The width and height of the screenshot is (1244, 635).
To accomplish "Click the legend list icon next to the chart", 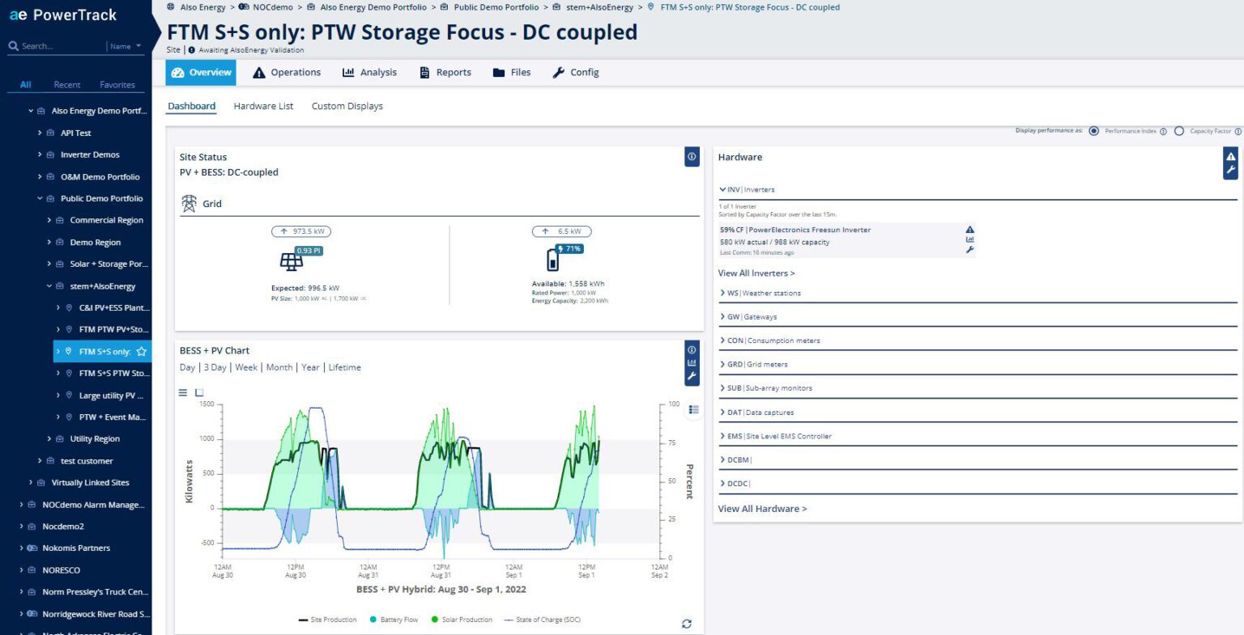I will 693,410.
